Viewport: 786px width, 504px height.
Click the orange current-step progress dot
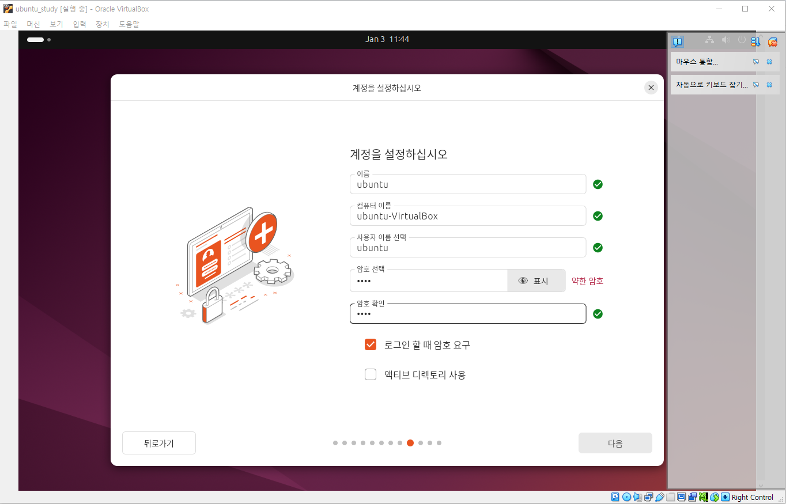click(x=410, y=443)
